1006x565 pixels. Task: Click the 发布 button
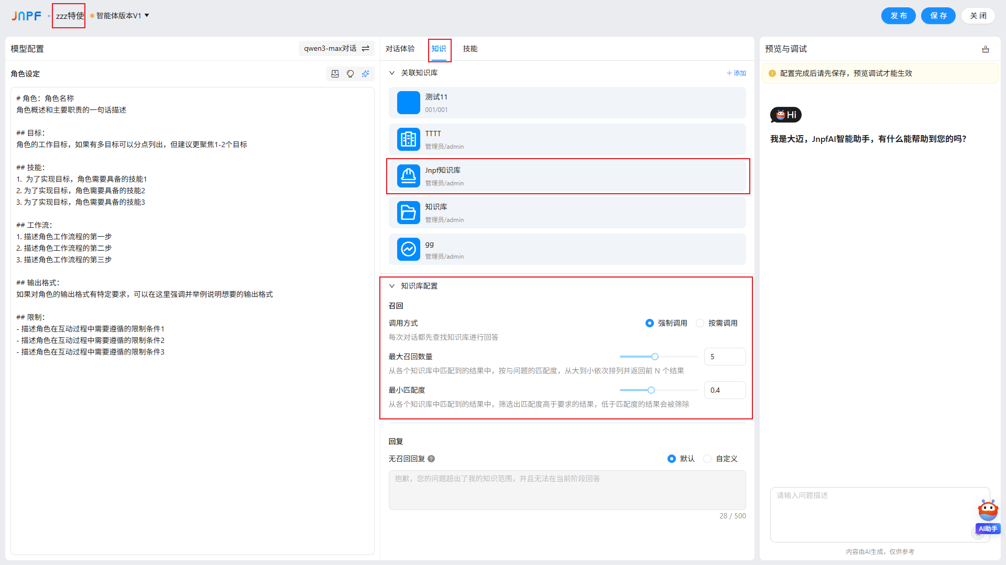click(x=899, y=16)
